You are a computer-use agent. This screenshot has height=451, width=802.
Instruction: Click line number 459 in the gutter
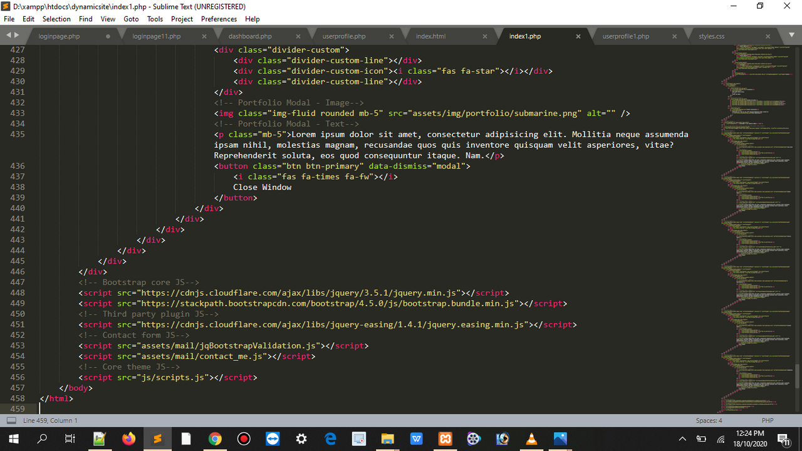[18, 409]
